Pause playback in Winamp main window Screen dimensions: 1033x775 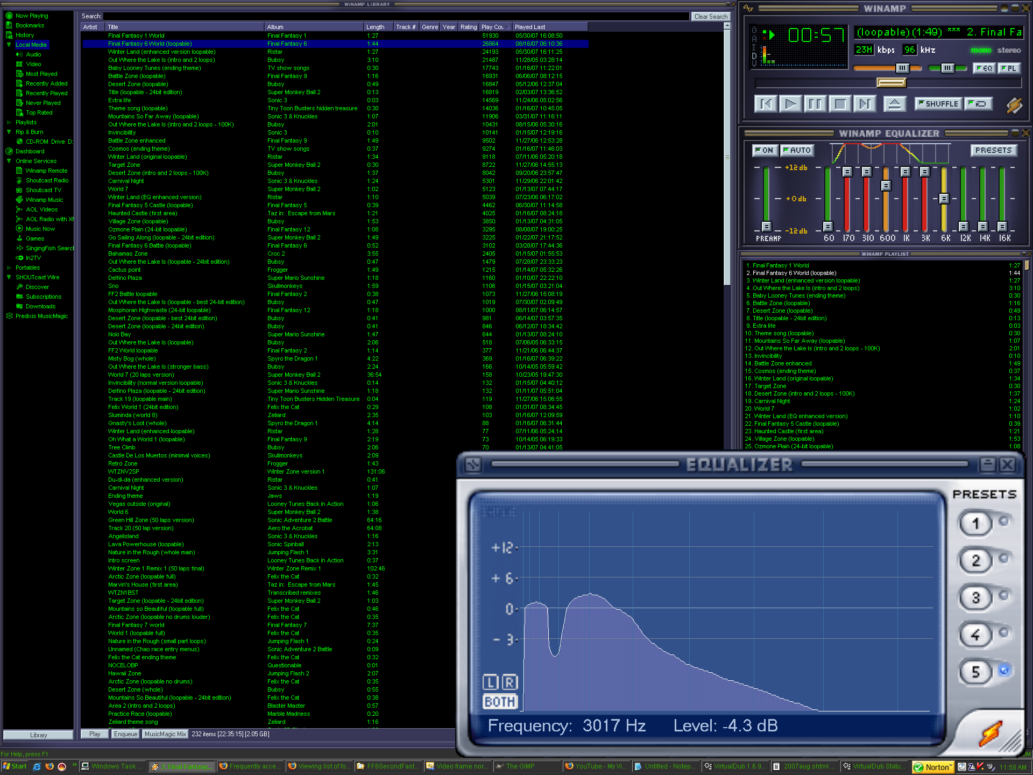(815, 104)
